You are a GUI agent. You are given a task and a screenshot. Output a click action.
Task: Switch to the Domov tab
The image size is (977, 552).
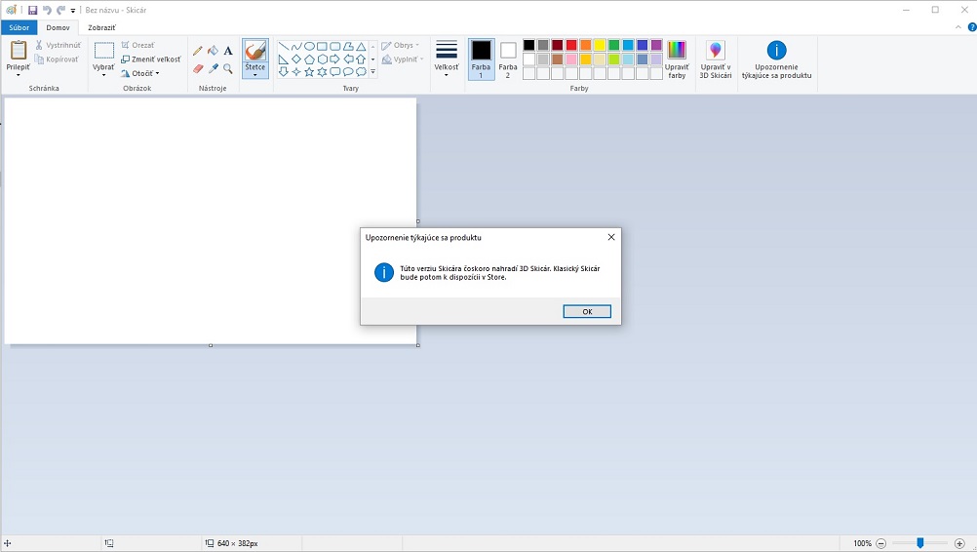58,27
